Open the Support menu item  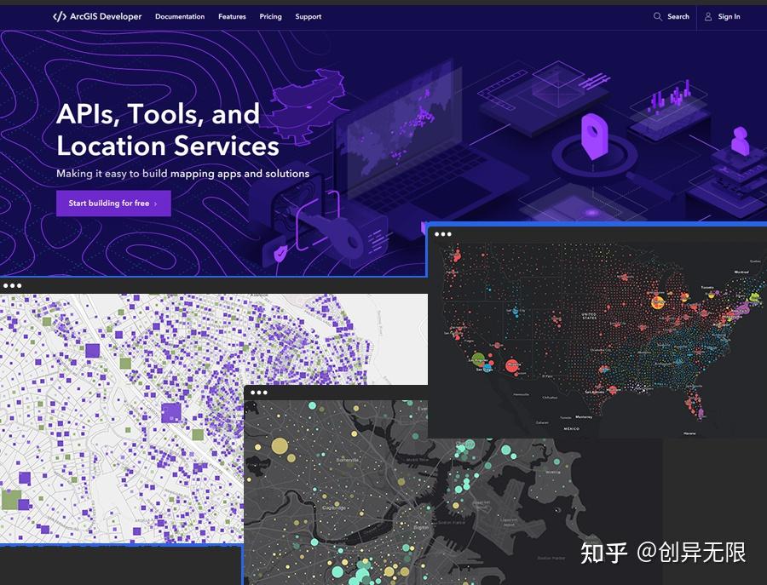309,17
